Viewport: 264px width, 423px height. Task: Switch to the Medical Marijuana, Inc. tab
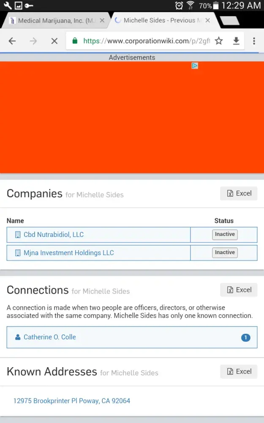[55, 20]
